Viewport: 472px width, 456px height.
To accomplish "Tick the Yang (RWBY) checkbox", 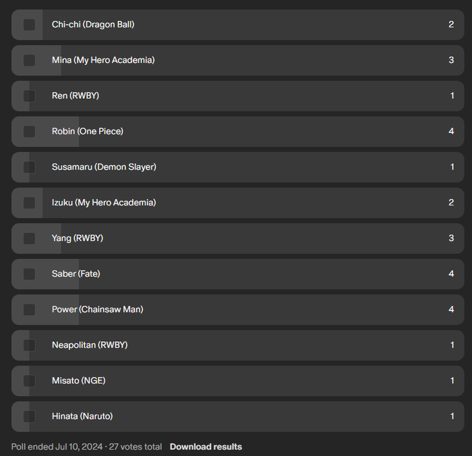I will (x=29, y=239).
